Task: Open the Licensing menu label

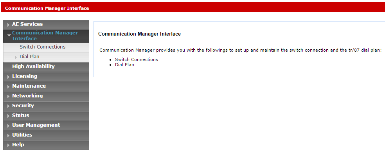Action: pyautogui.click(x=25, y=76)
